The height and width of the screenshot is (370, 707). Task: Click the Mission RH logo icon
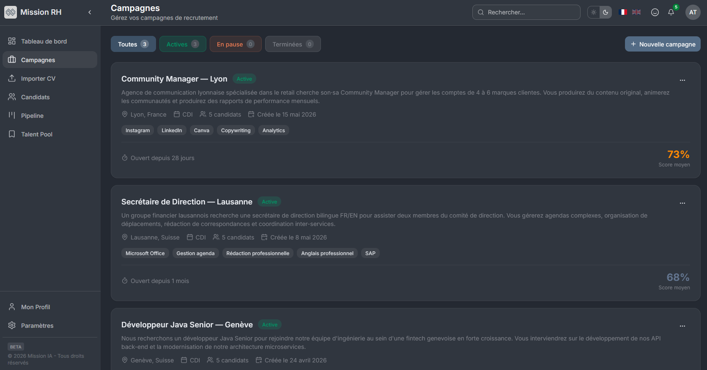pyautogui.click(x=11, y=12)
